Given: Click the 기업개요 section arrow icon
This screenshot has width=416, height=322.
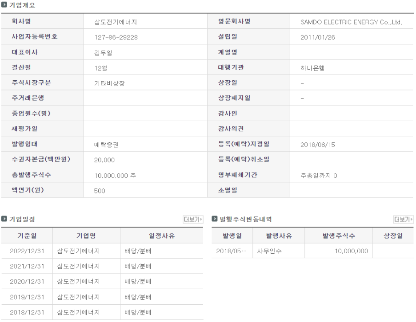Looking at the screenshot, I should coord(4,5).
